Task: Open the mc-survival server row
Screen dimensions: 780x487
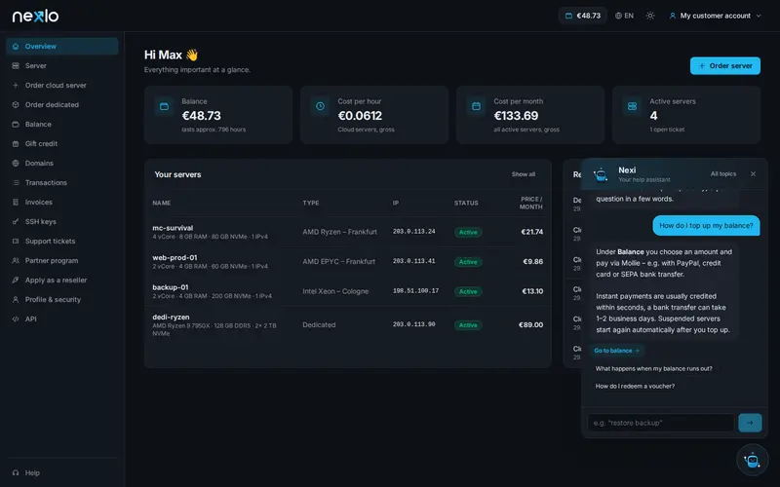Action: pos(348,232)
